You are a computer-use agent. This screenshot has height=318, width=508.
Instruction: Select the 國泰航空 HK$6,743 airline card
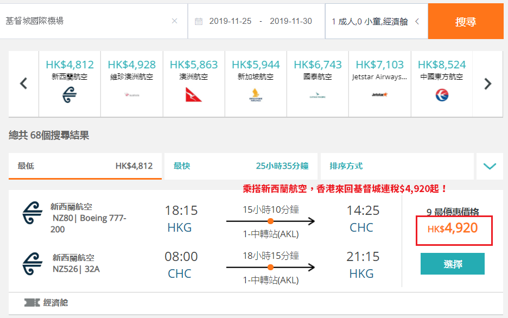point(317,84)
